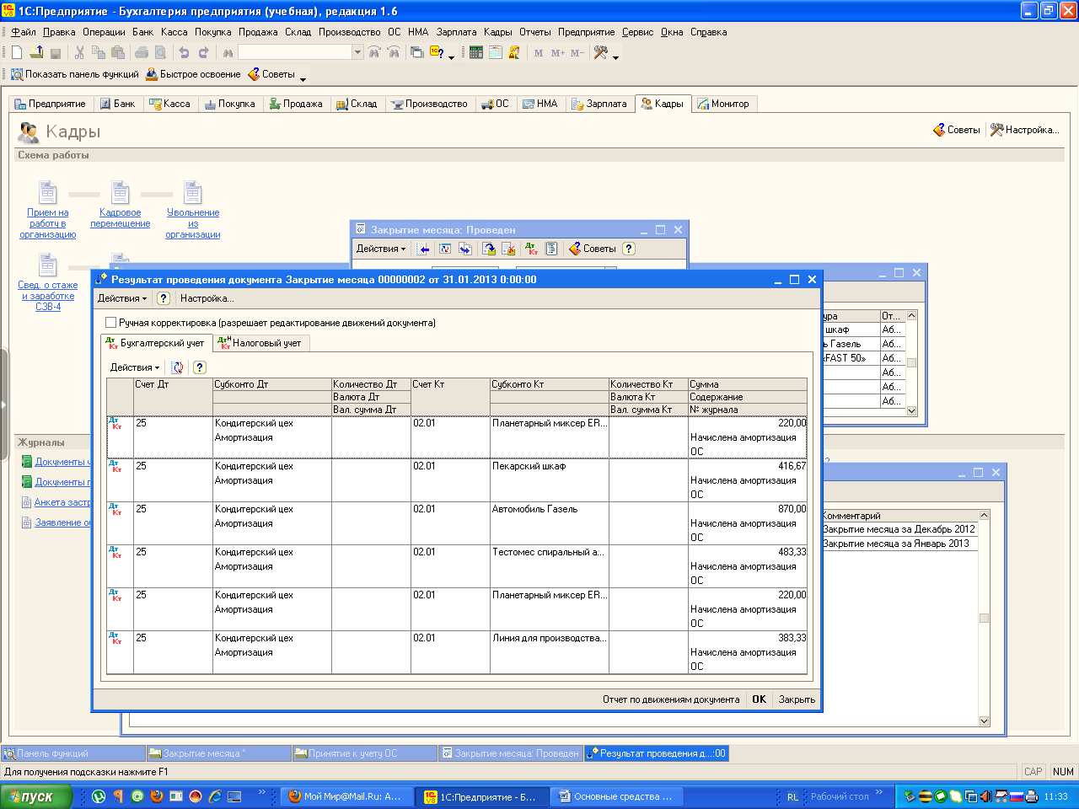Open the calendar icon in toolbar

496,52
